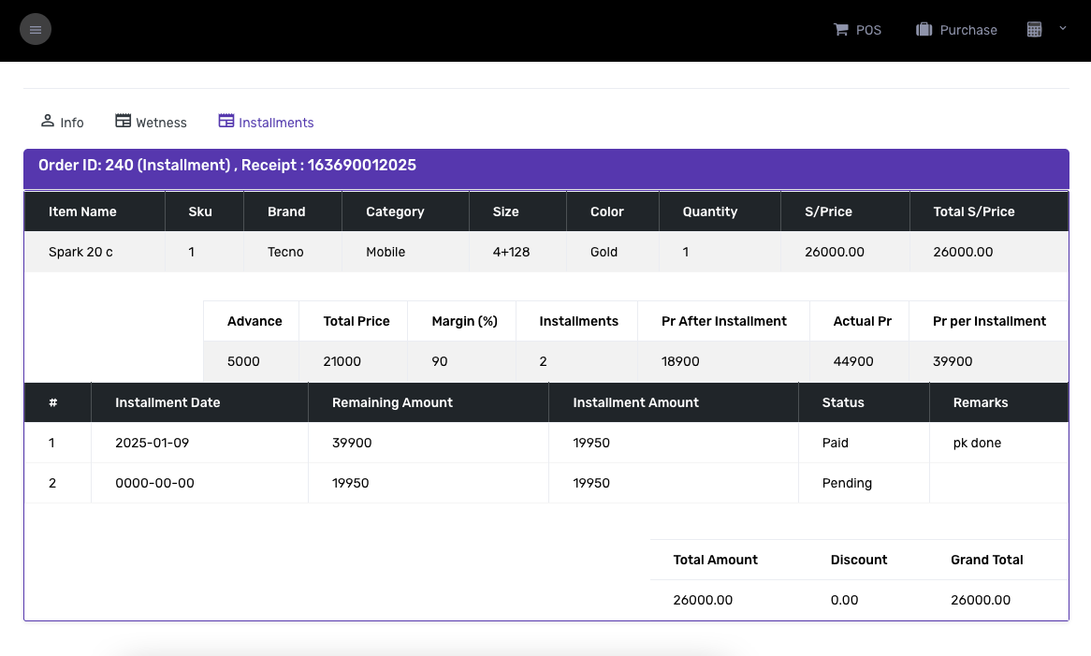Screen dimensions: 1091x656
Task: Click the 'Gold' color cell
Action: [612, 252]
